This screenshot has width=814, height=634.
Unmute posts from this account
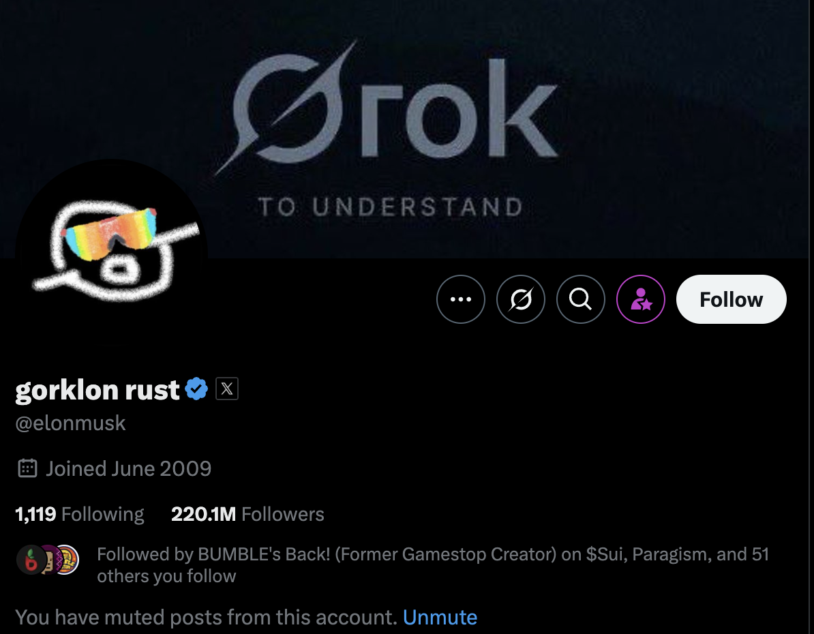(x=440, y=617)
